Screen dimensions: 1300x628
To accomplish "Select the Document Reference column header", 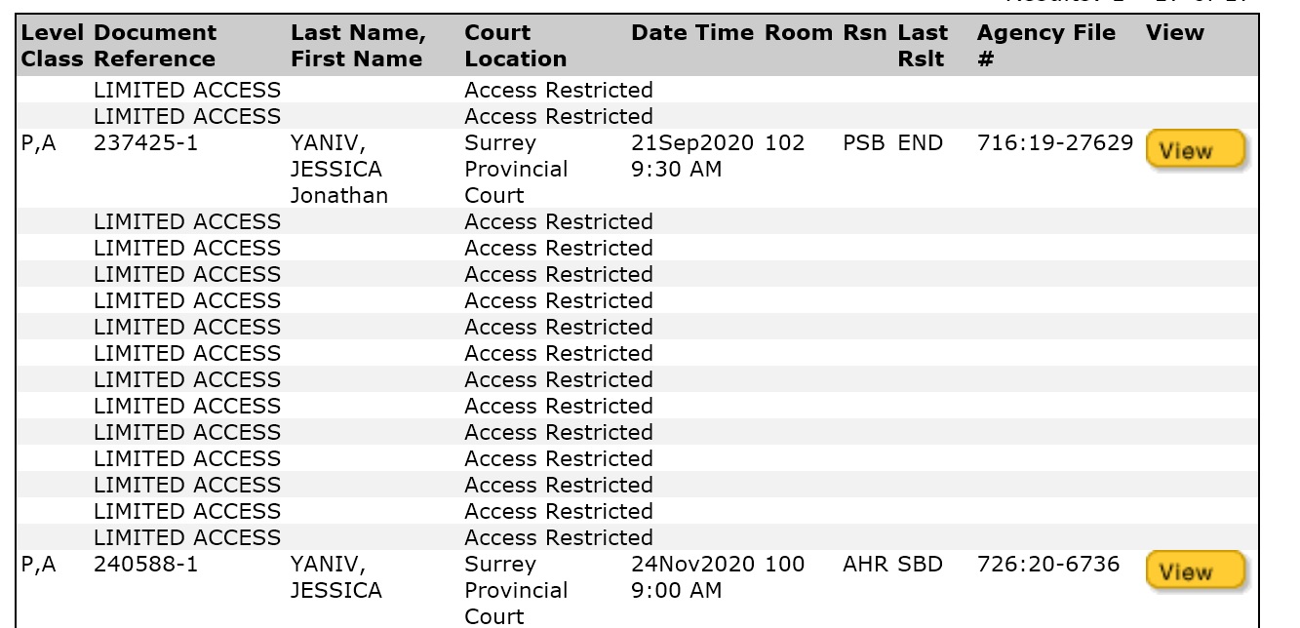I will tap(155, 46).
